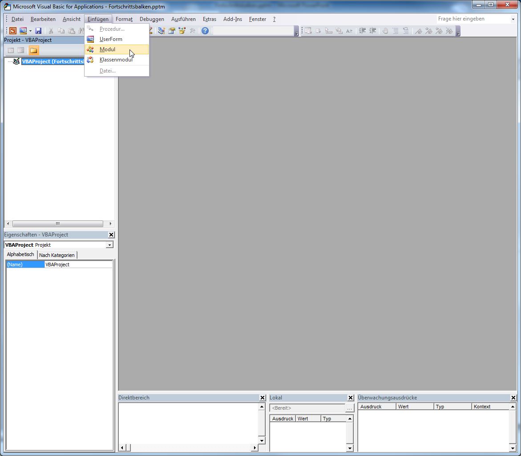Click the Indent icon
Viewport: 521px width, 456px height.
[362, 31]
